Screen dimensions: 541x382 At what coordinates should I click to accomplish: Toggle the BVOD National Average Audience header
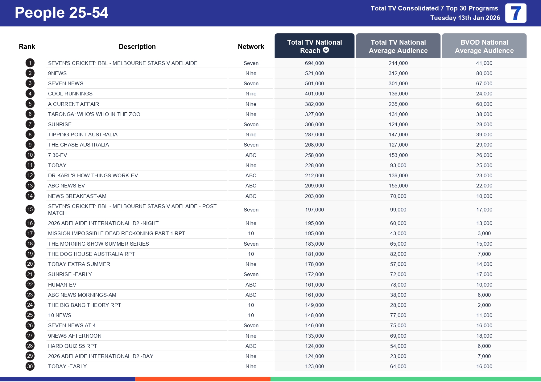484,46
